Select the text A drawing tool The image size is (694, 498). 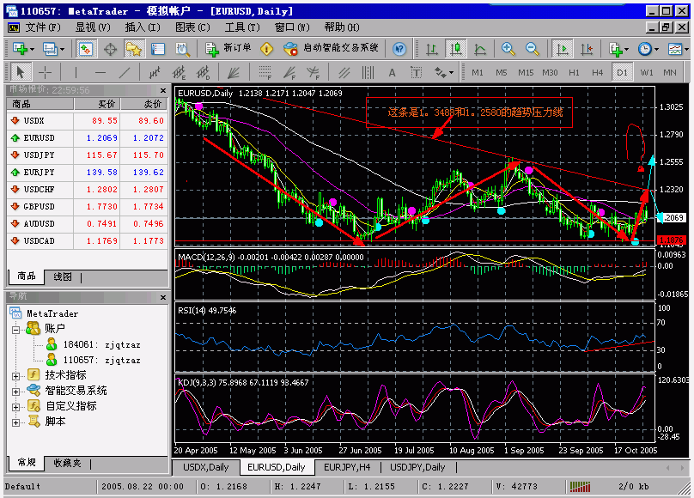pyautogui.click(x=392, y=72)
